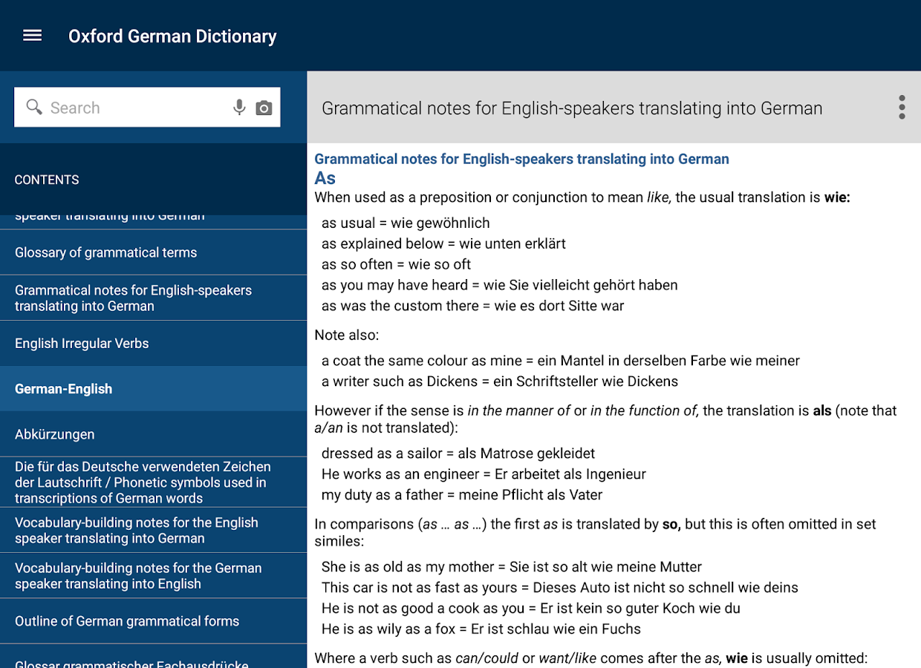Click the Oxford German Dictionary title

point(172,36)
